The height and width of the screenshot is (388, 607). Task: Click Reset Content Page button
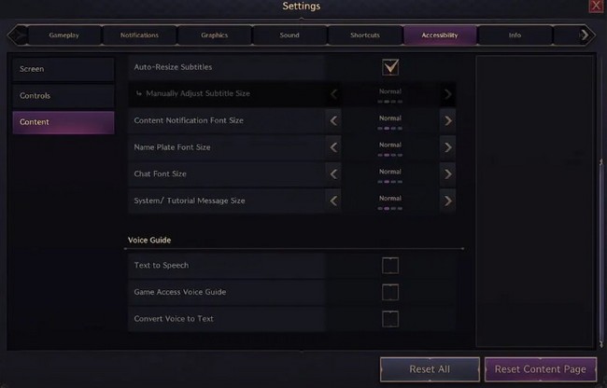point(541,369)
